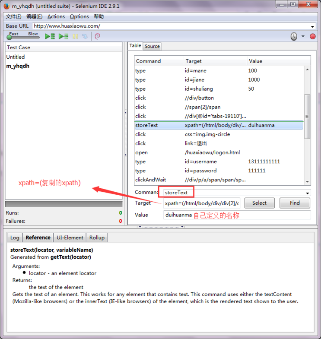Viewport: 321px width, 339px height.
Task: Click the Find button
Action: click(x=295, y=203)
